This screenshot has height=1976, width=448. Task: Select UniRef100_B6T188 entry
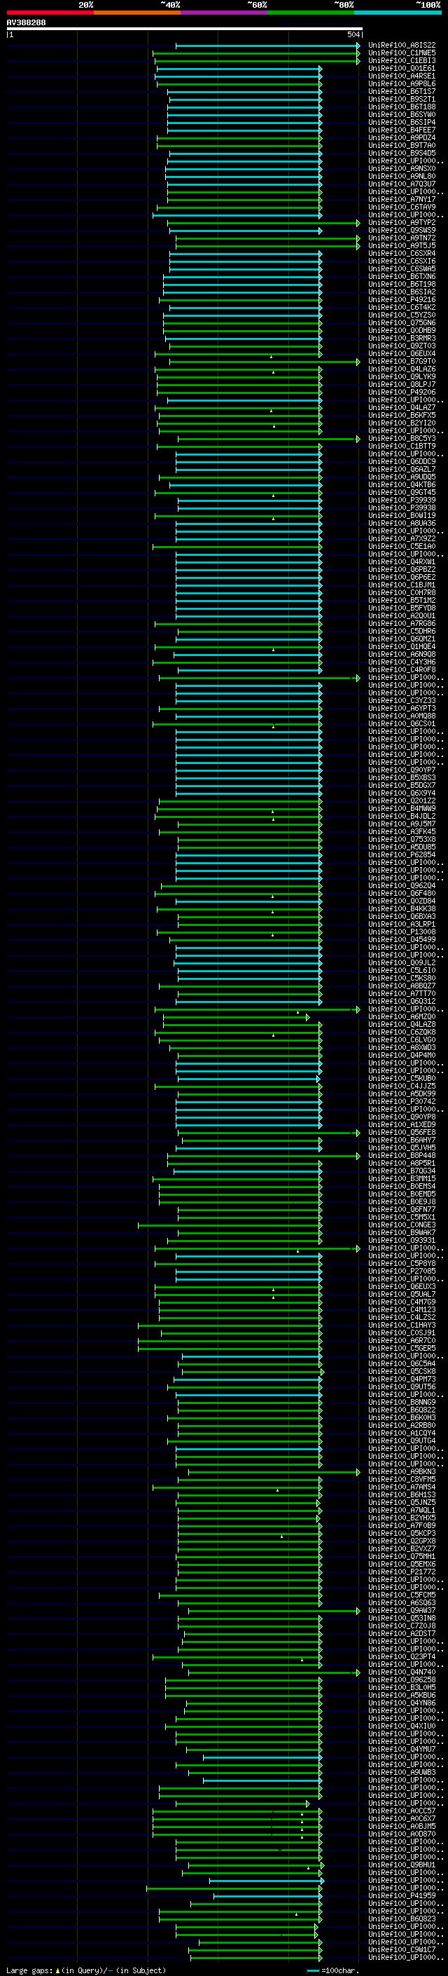pos(402,107)
